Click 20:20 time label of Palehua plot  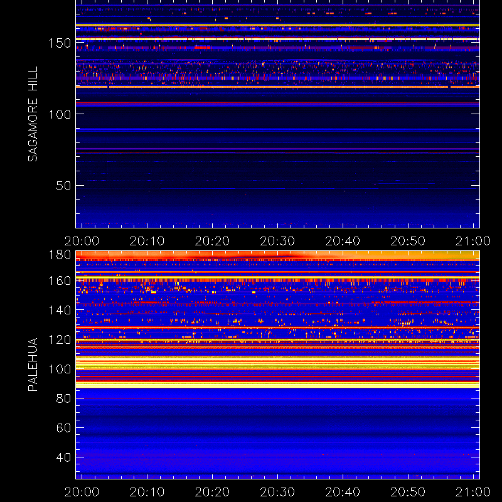coord(212,492)
